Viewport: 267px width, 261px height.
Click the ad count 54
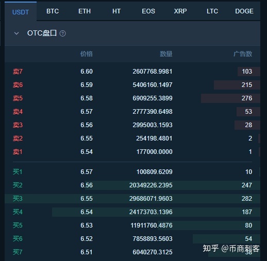[248, 239]
